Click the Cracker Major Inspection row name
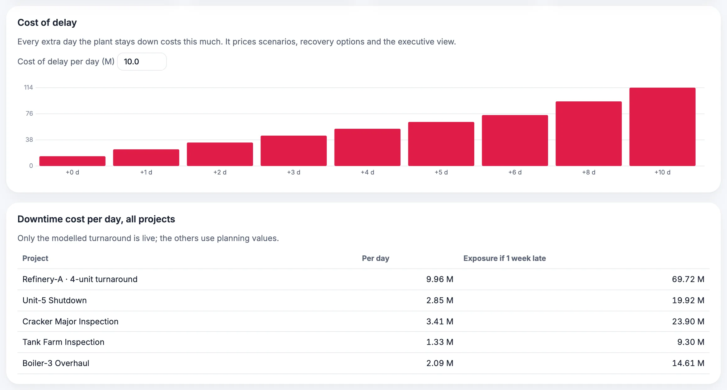Viewport: 727px width, 390px height. pos(70,322)
